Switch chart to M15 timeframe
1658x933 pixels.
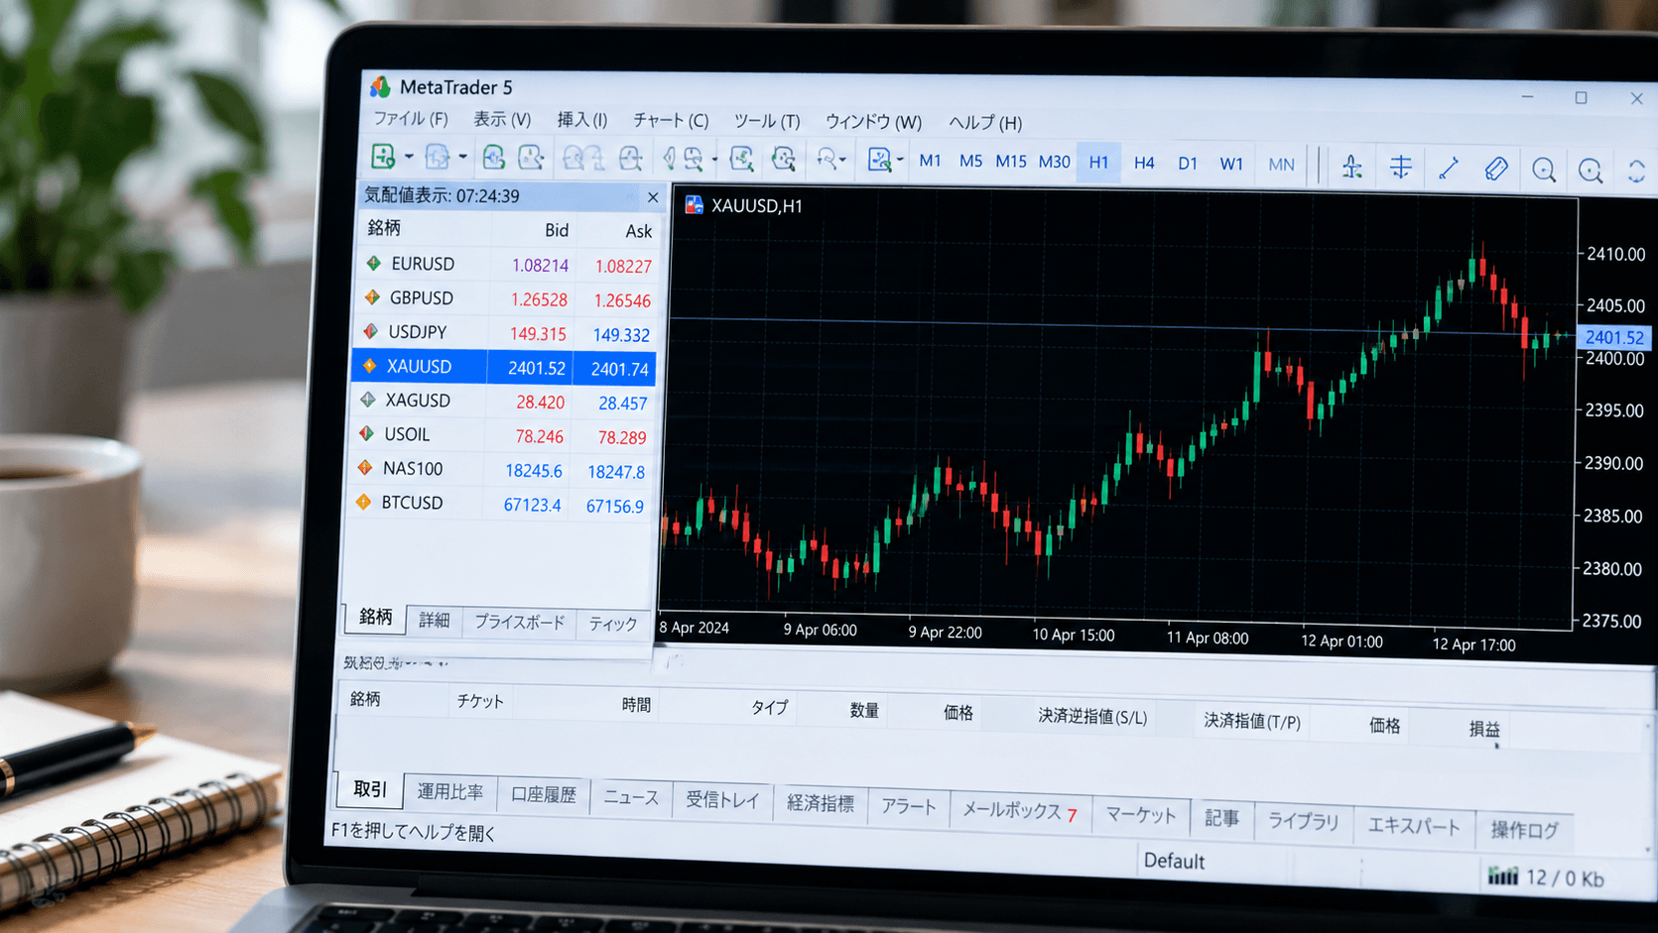point(1011,162)
